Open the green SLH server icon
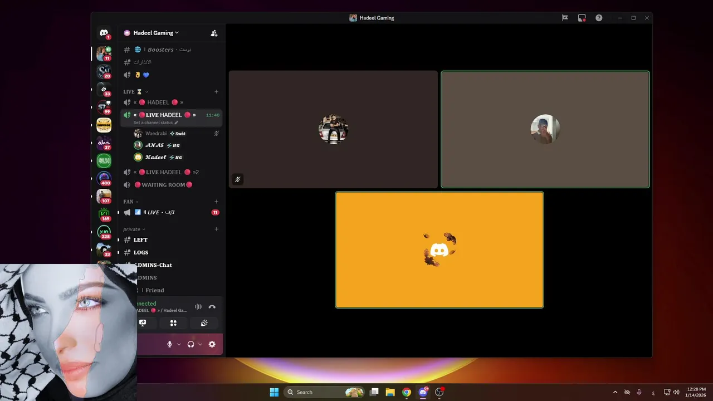Viewport: 713px width, 401px height. tap(104, 161)
